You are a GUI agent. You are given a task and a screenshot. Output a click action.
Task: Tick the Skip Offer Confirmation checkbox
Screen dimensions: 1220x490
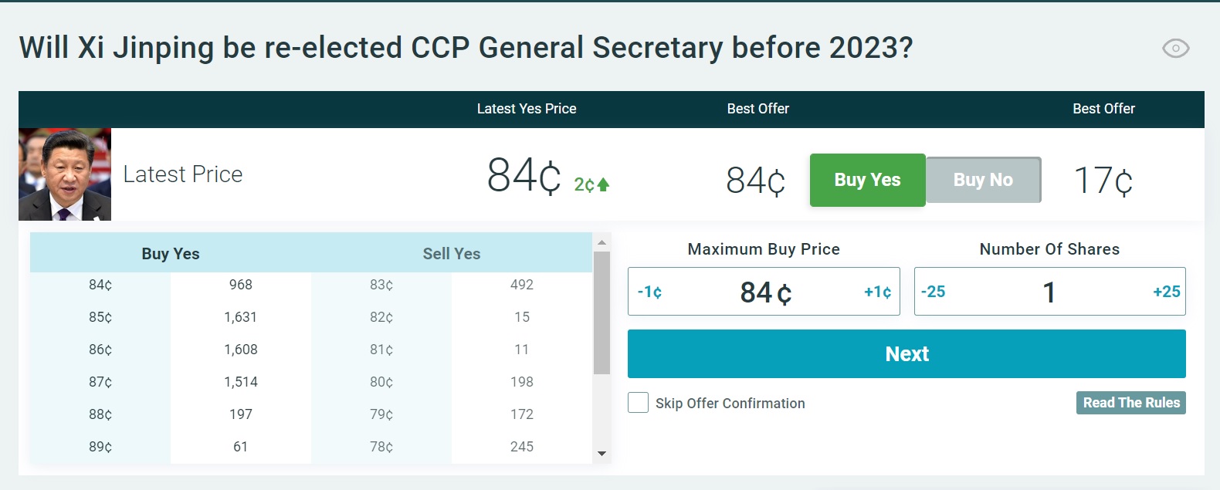click(x=638, y=403)
